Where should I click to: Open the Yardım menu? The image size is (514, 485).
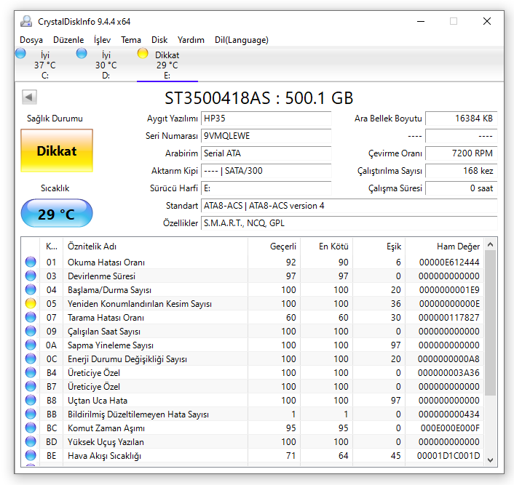(191, 40)
